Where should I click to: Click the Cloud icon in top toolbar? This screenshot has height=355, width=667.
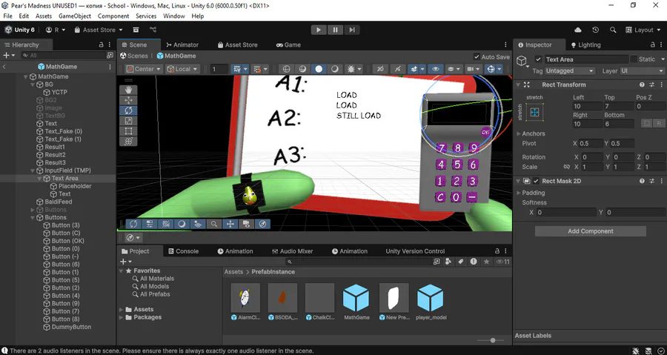click(578, 30)
